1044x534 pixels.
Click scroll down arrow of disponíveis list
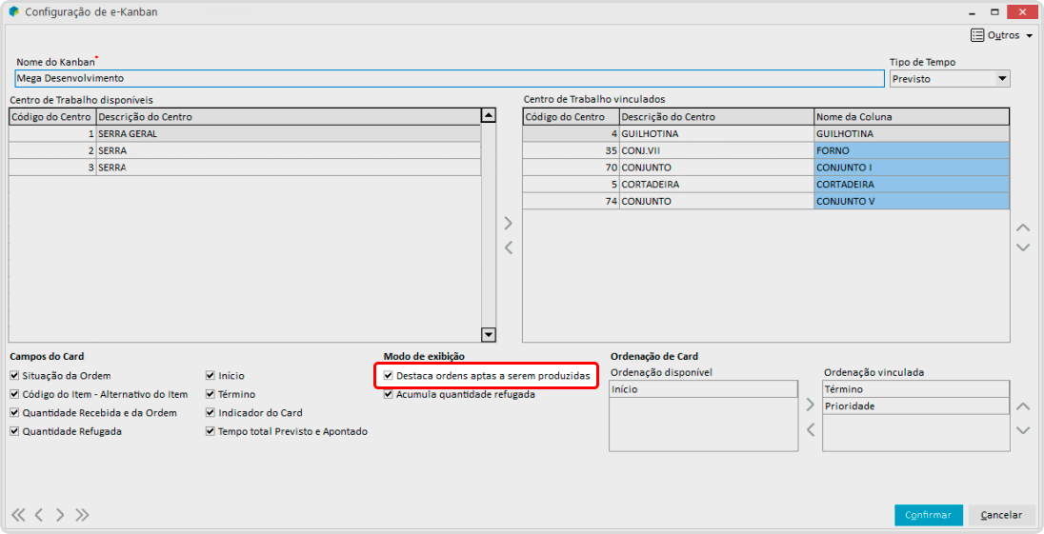tap(489, 334)
